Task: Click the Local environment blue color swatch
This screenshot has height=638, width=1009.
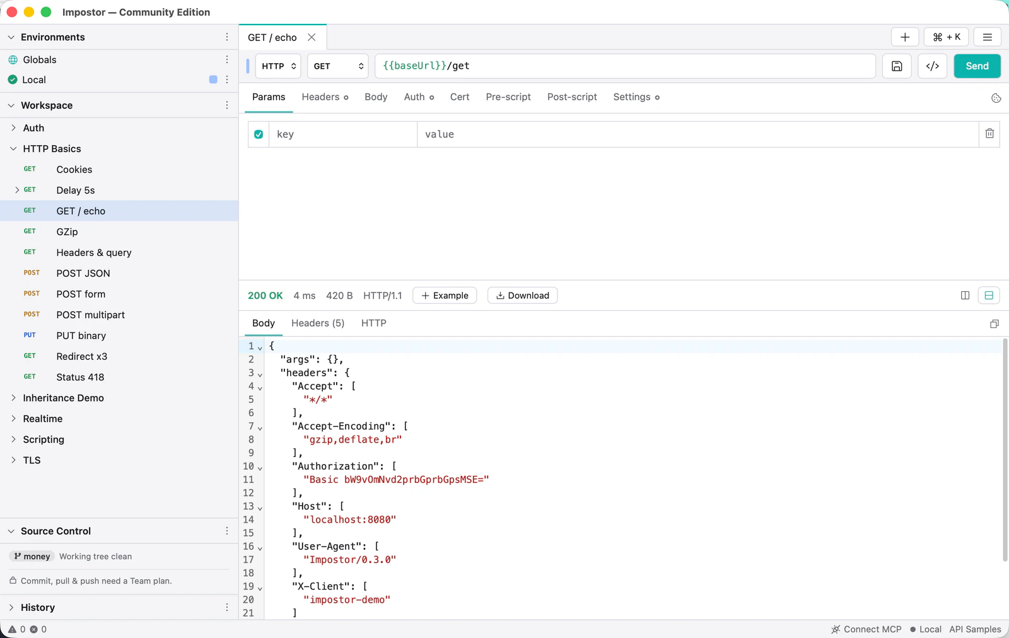Action: pos(213,79)
